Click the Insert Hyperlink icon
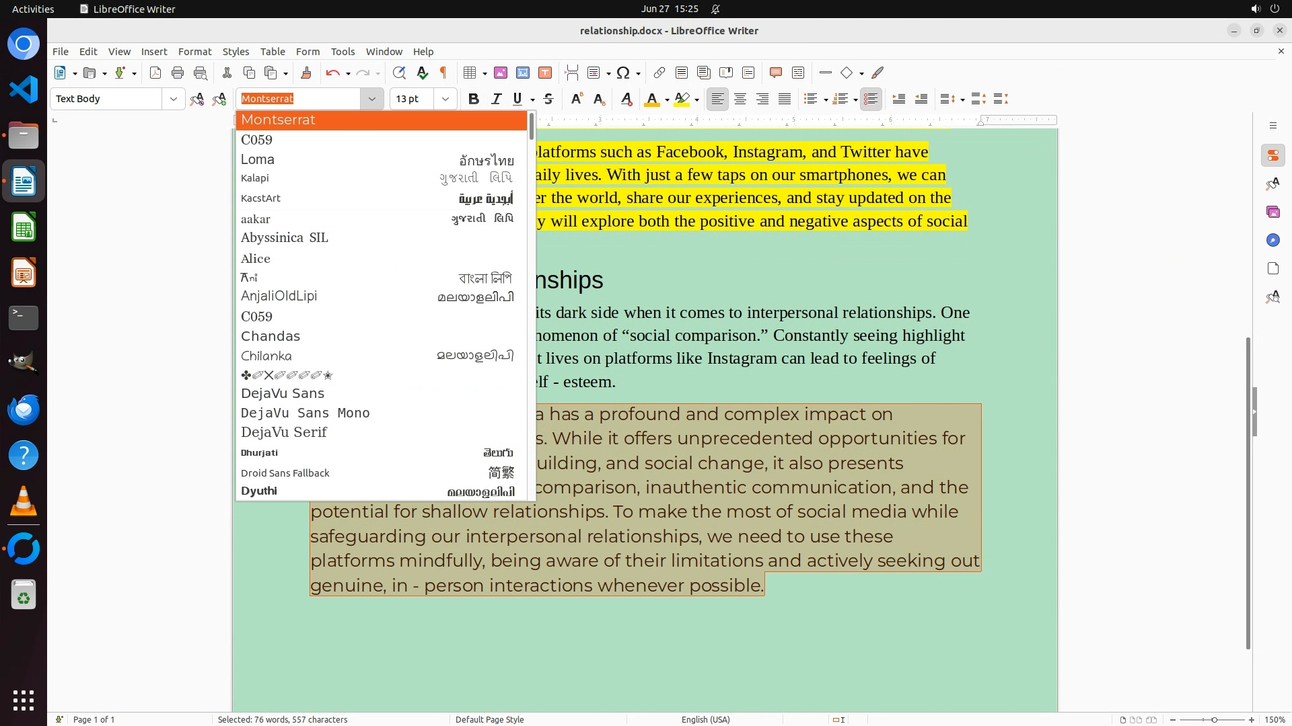The height and width of the screenshot is (726, 1292). (x=659, y=73)
